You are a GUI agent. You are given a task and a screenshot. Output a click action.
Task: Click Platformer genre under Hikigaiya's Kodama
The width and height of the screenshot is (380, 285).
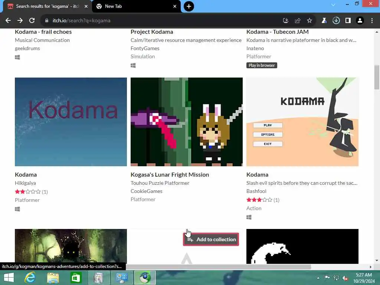tap(27, 200)
